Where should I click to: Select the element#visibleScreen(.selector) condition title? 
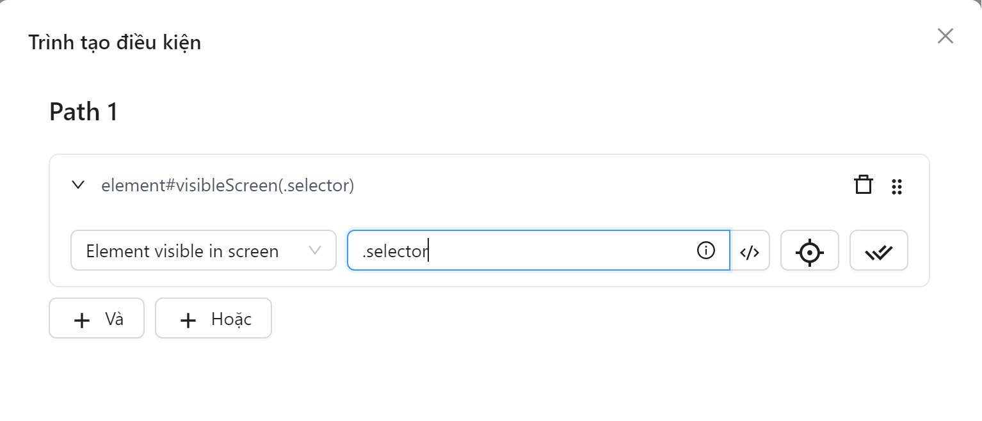[x=229, y=185]
